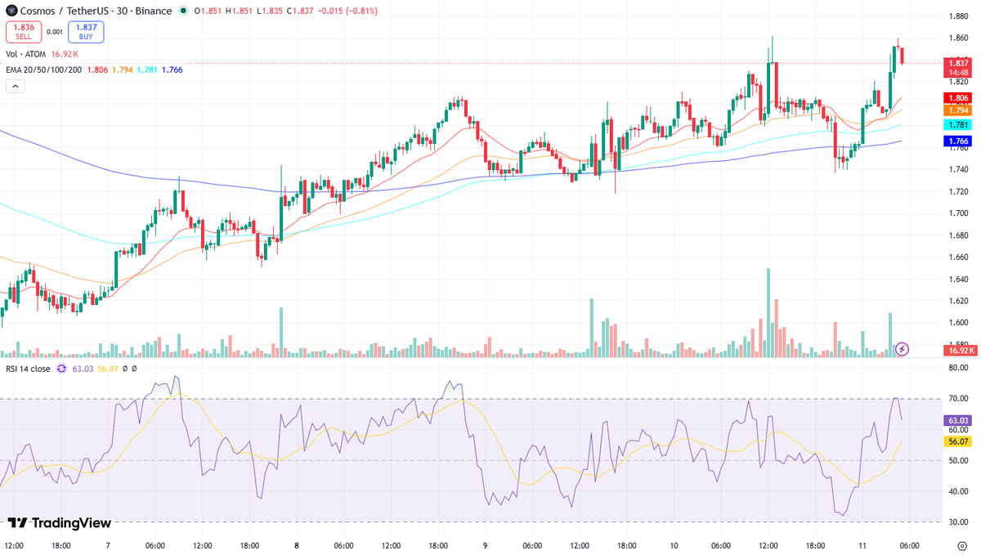
Task: Click the 1.700 price axis label
Action: coord(958,213)
